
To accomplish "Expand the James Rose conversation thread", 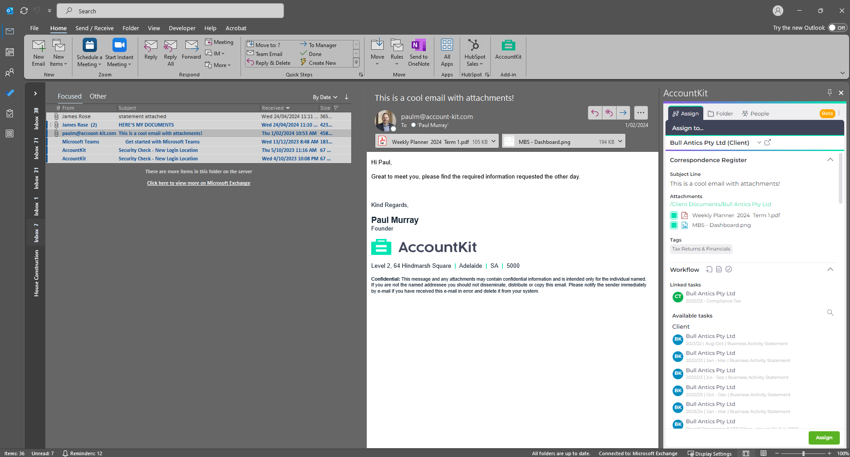I will (x=51, y=125).
